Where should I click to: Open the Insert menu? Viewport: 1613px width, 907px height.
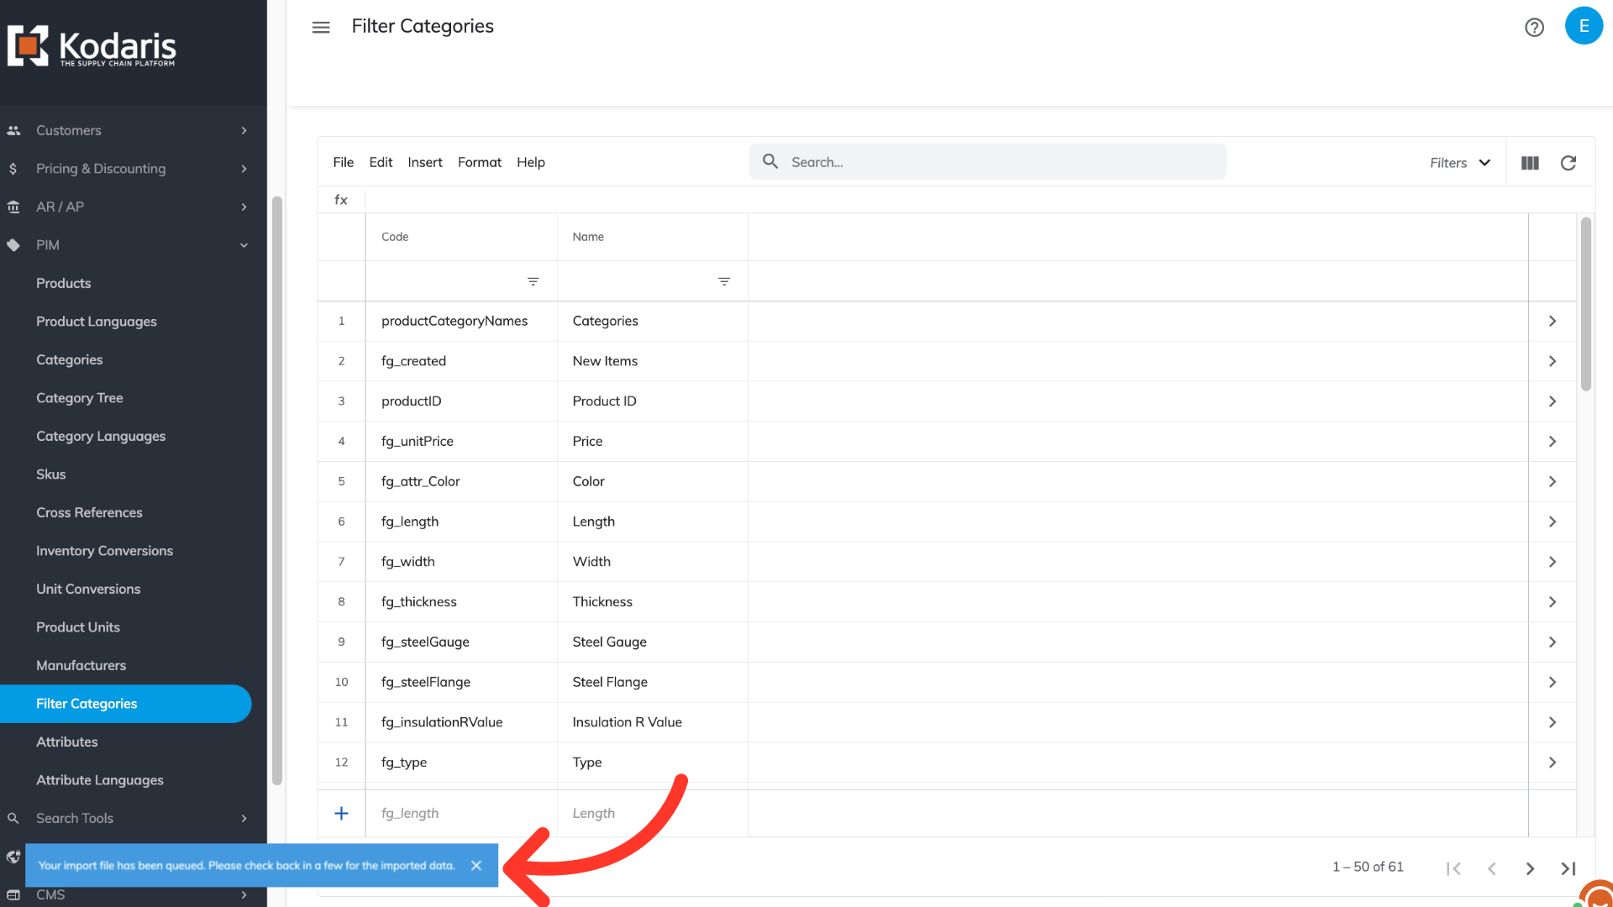click(424, 162)
